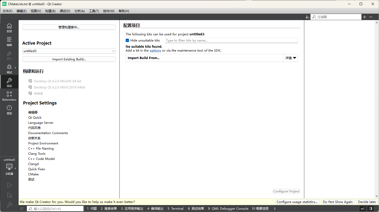The width and height of the screenshot is (379, 212).
Task: Open C++ Code Model settings
Action: pyautogui.click(x=41, y=159)
